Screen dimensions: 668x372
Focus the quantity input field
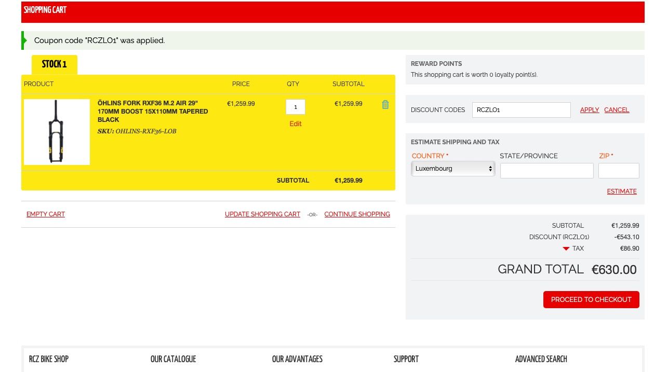point(295,107)
